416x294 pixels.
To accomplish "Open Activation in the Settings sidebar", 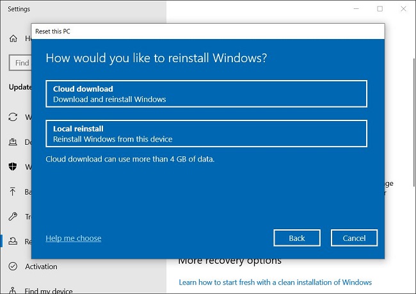I will 41,266.
